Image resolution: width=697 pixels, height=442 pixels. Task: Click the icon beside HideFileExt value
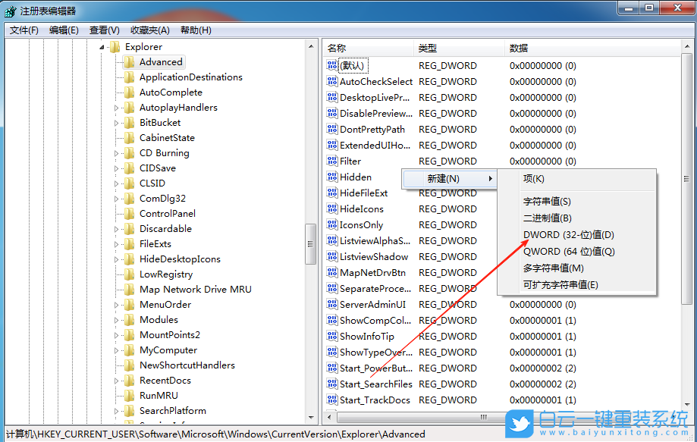[x=331, y=193]
